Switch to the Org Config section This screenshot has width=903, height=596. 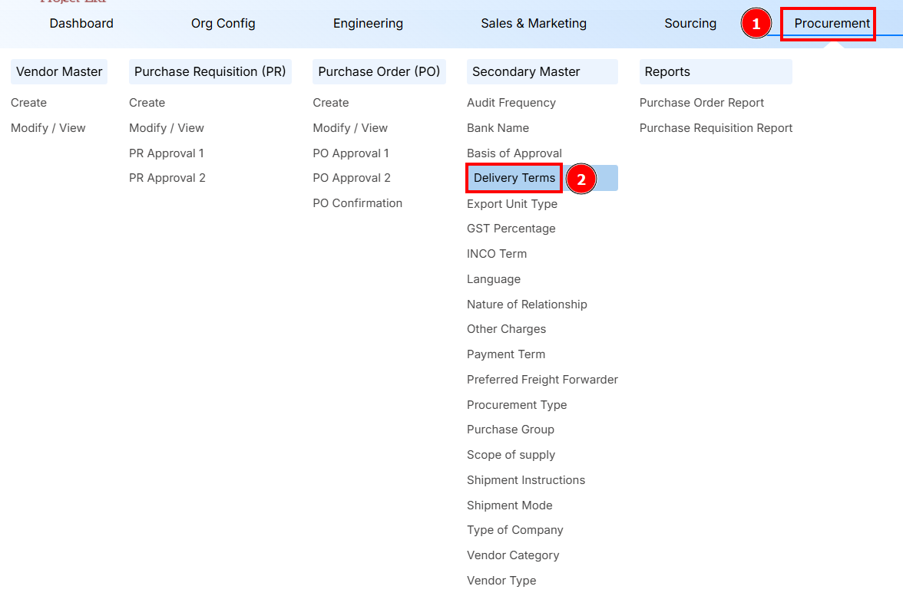(x=223, y=24)
